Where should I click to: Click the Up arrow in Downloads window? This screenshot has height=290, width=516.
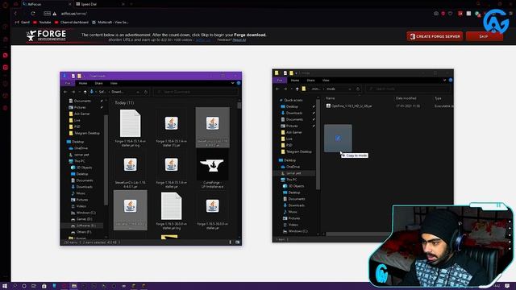click(x=85, y=92)
